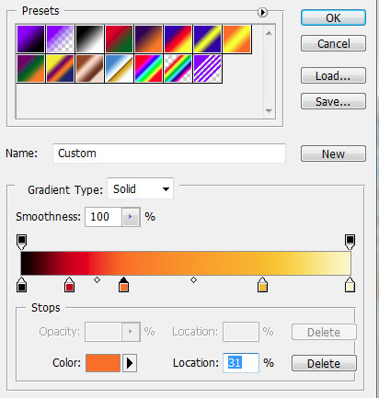Select the red color stop

click(69, 284)
